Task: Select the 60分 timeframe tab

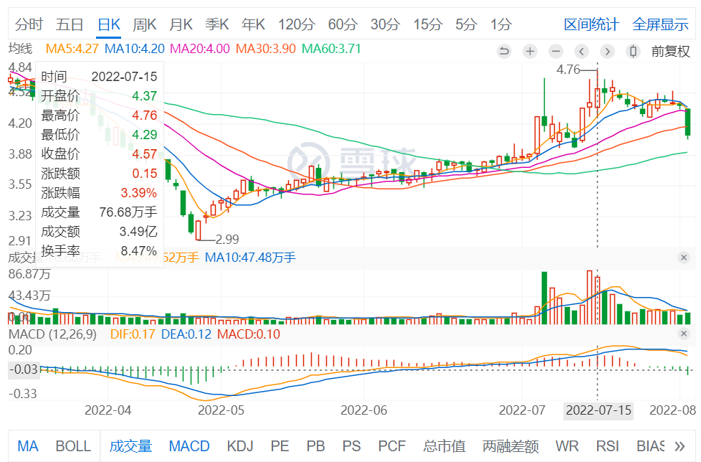Action: tap(343, 24)
